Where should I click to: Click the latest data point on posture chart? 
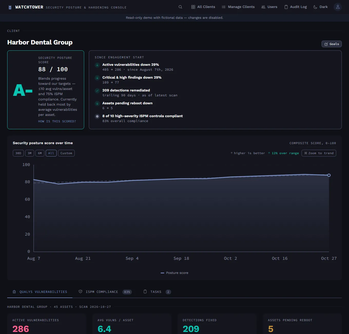[x=329, y=175]
